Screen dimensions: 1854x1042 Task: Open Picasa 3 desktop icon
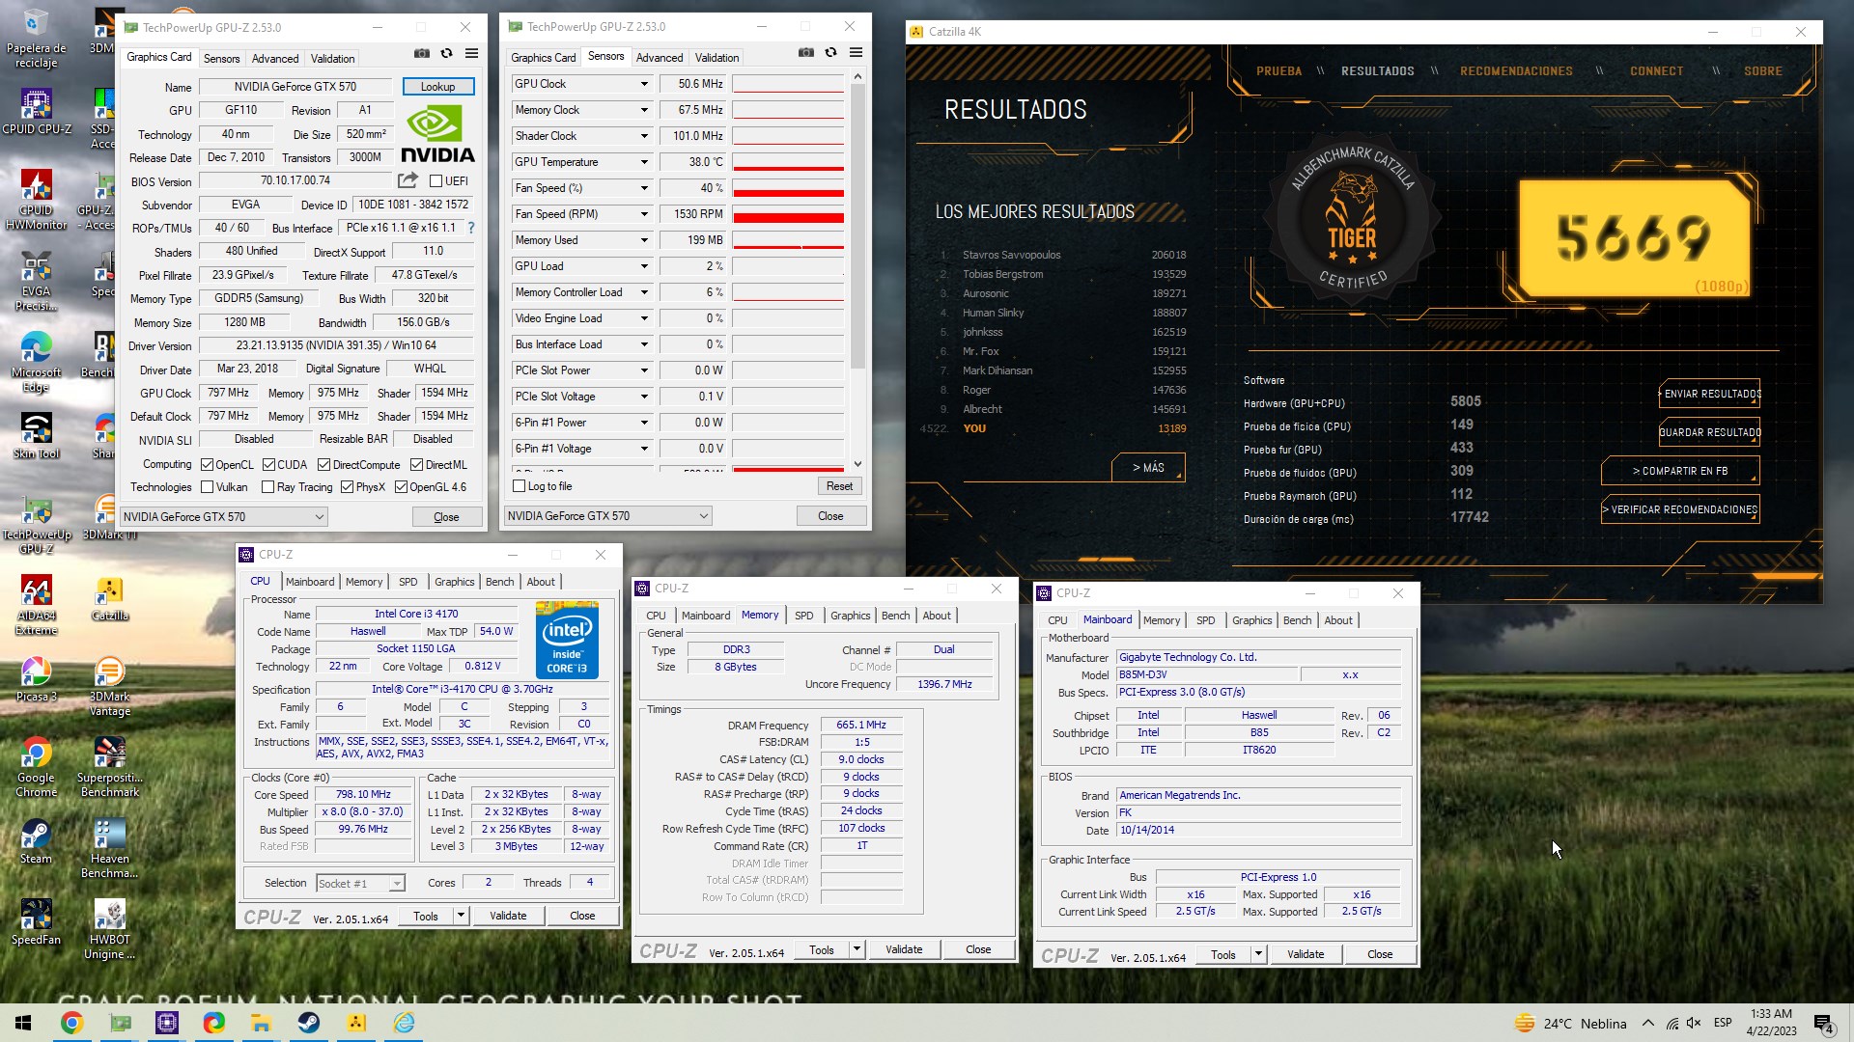point(37,679)
